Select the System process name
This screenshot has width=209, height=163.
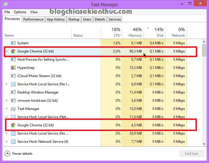(x=23, y=43)
